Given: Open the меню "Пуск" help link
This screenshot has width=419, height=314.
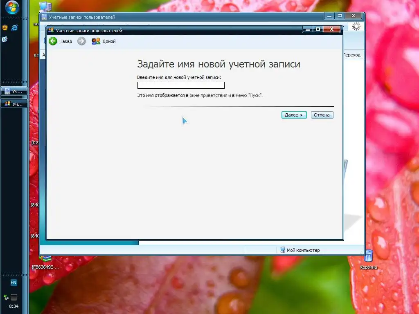Looking at the screenshot, I should click(248, 95).
